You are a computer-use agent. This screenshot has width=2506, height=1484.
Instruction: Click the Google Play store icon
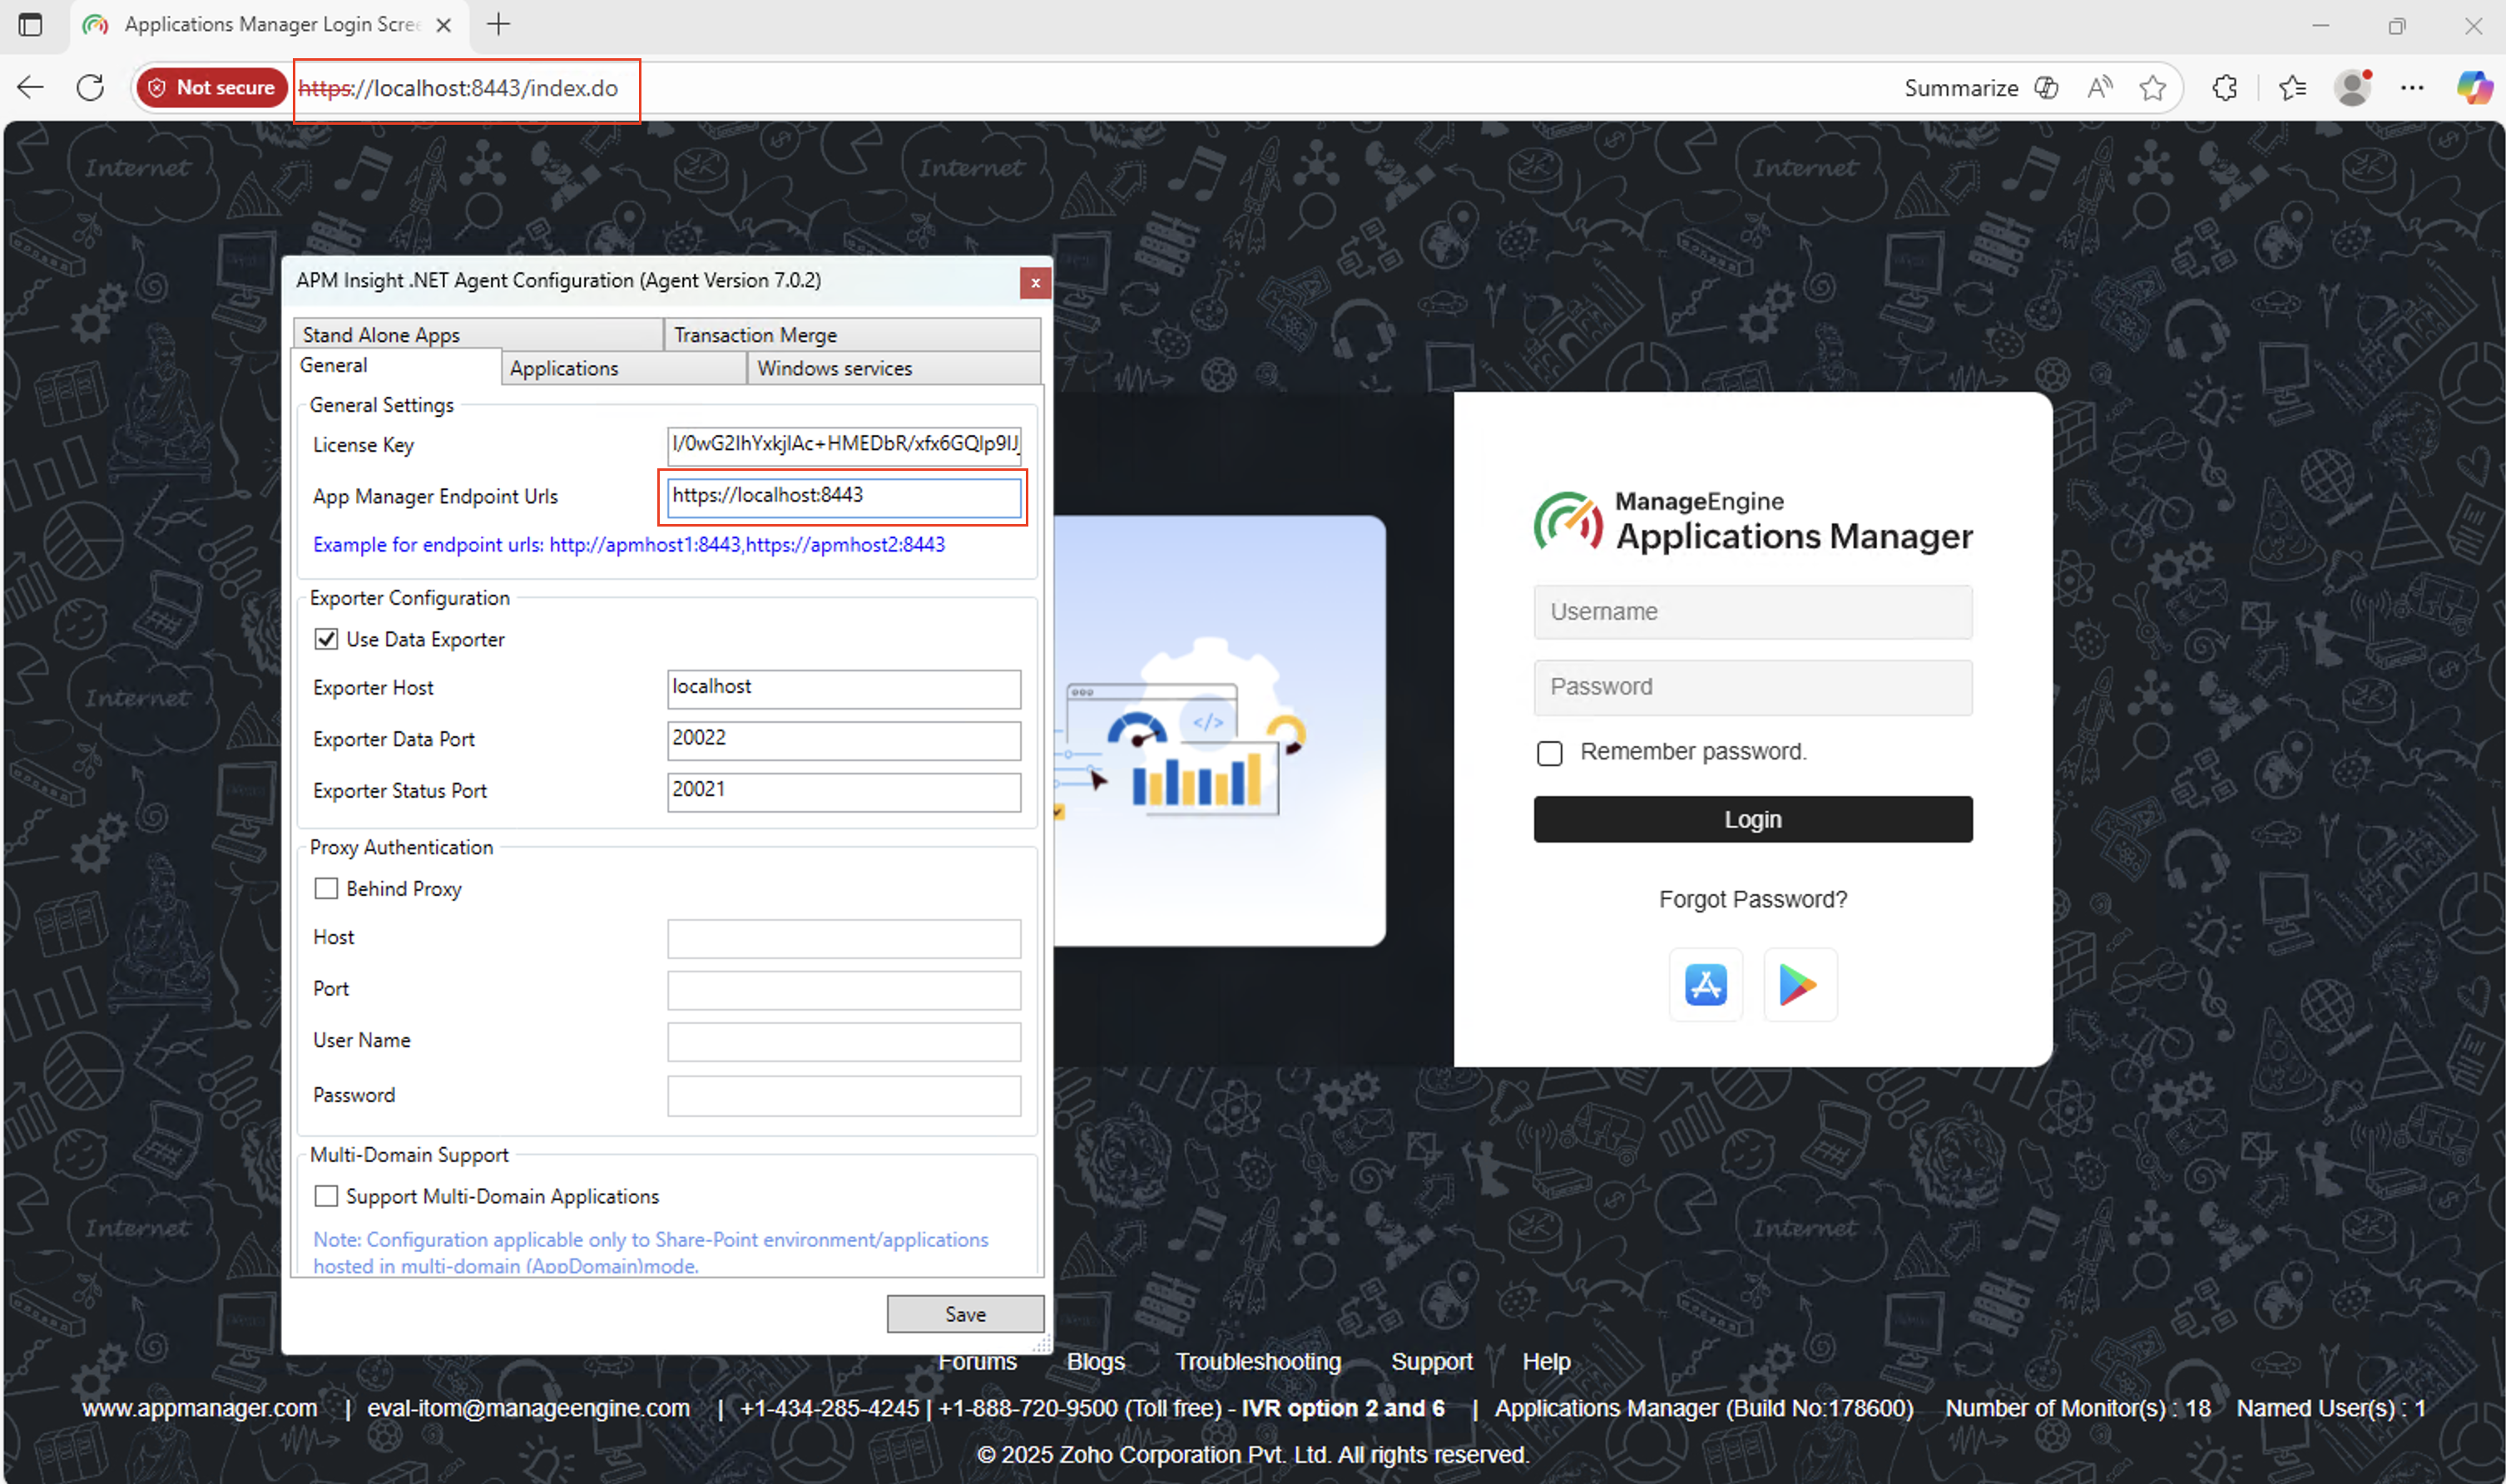click(1798, 984)
